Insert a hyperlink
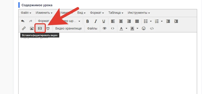The width and height of the screenshot is (202, 94). tap(24, 28)
